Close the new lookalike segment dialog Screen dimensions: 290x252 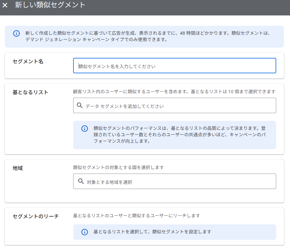pyautogui.click(x=5, y=5)
